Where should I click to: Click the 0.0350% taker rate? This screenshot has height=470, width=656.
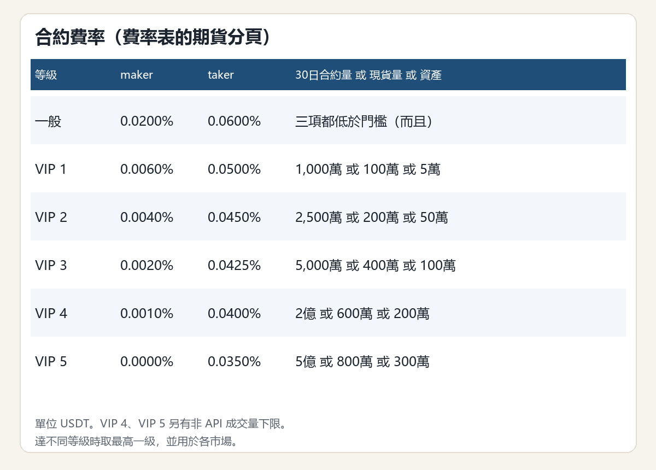coord(234,361)
